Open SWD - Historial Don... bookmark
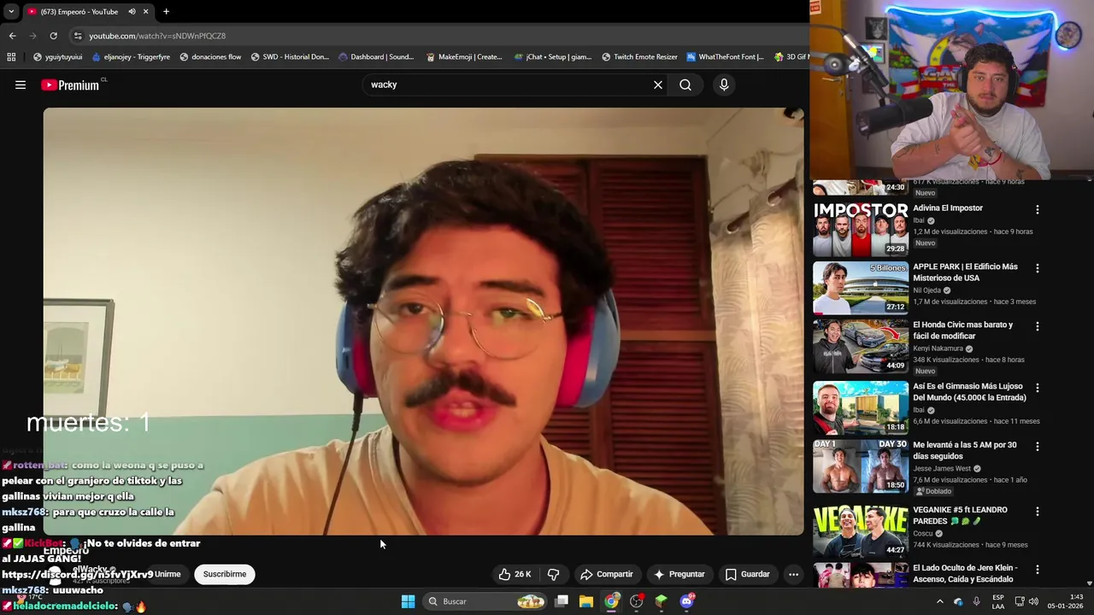The height and width of the screenshot is (615, 1094). [290, 57]
